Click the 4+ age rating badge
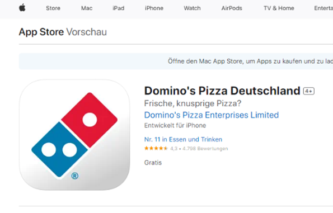 pos(308,91)
